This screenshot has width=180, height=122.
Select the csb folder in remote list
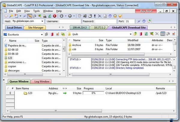click(x=74, y=49)
